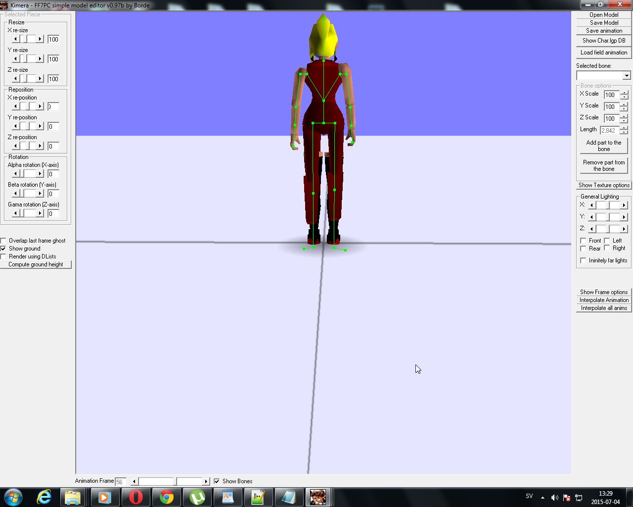Click the Z re-position slider track

[28, 146]
